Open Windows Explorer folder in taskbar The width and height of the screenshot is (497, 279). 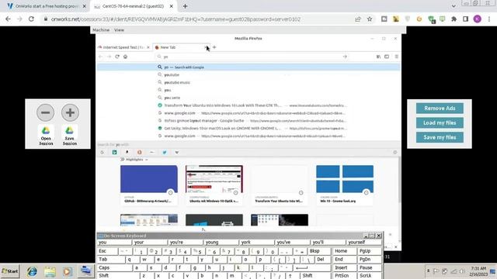(50, 271)
